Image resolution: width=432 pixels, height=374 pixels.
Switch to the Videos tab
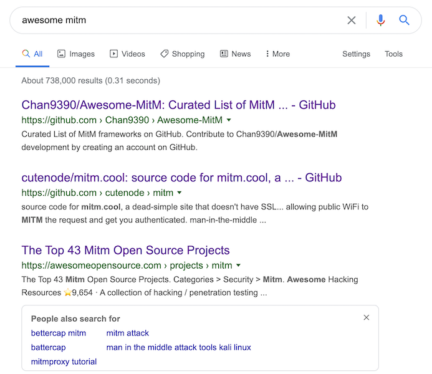pos(127,54)
